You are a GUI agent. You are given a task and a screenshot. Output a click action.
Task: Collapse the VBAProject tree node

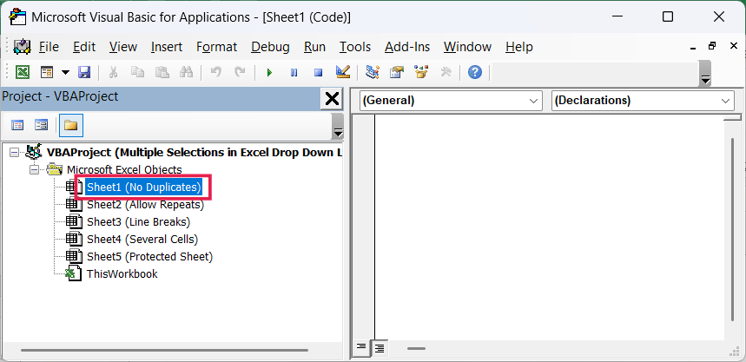(14, 152)
